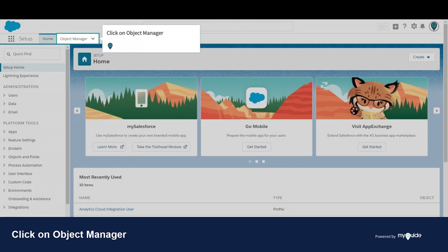The width and height of the screenshot is (448, 252).
Task: Open the Object Manager tab dropdown chevron
Action: (93, 39)
